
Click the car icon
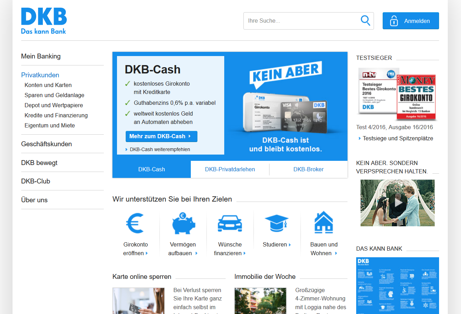pyautogui.click(x=230, y=223)
